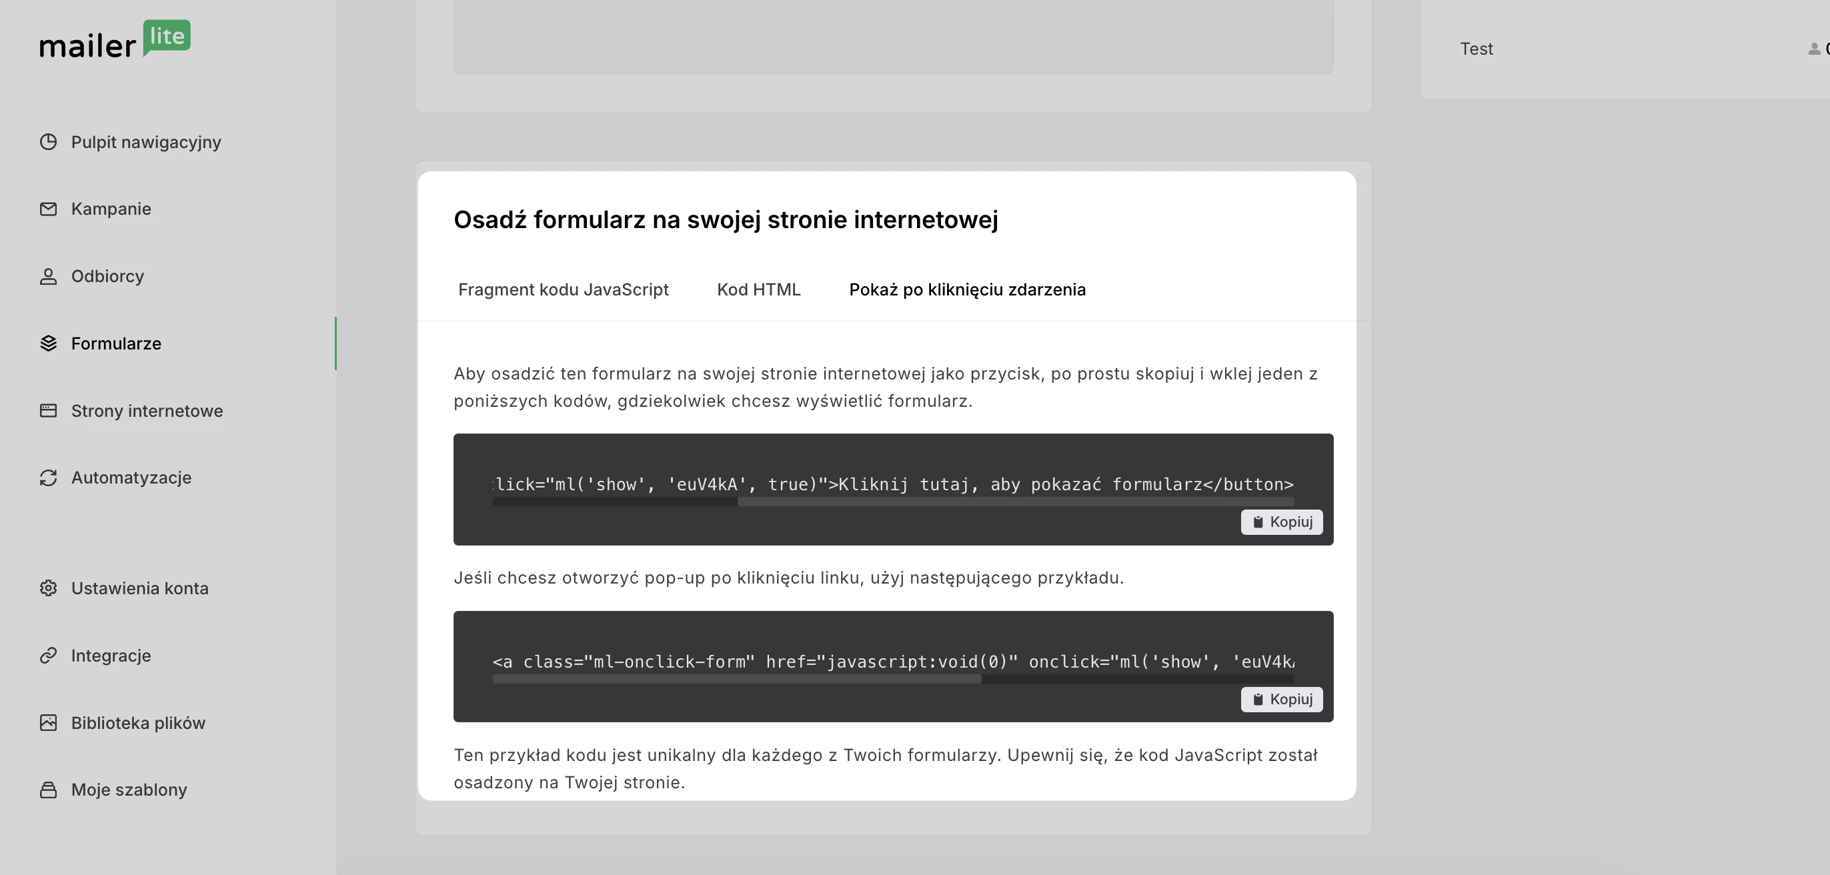Screen dimensions: 1830x875
Task: Click the button code horizontal scrollbar
Action: point(1014,502)
